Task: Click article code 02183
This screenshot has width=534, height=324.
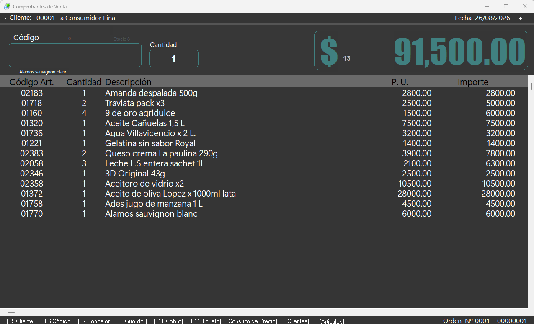Action: pos(32,93)
